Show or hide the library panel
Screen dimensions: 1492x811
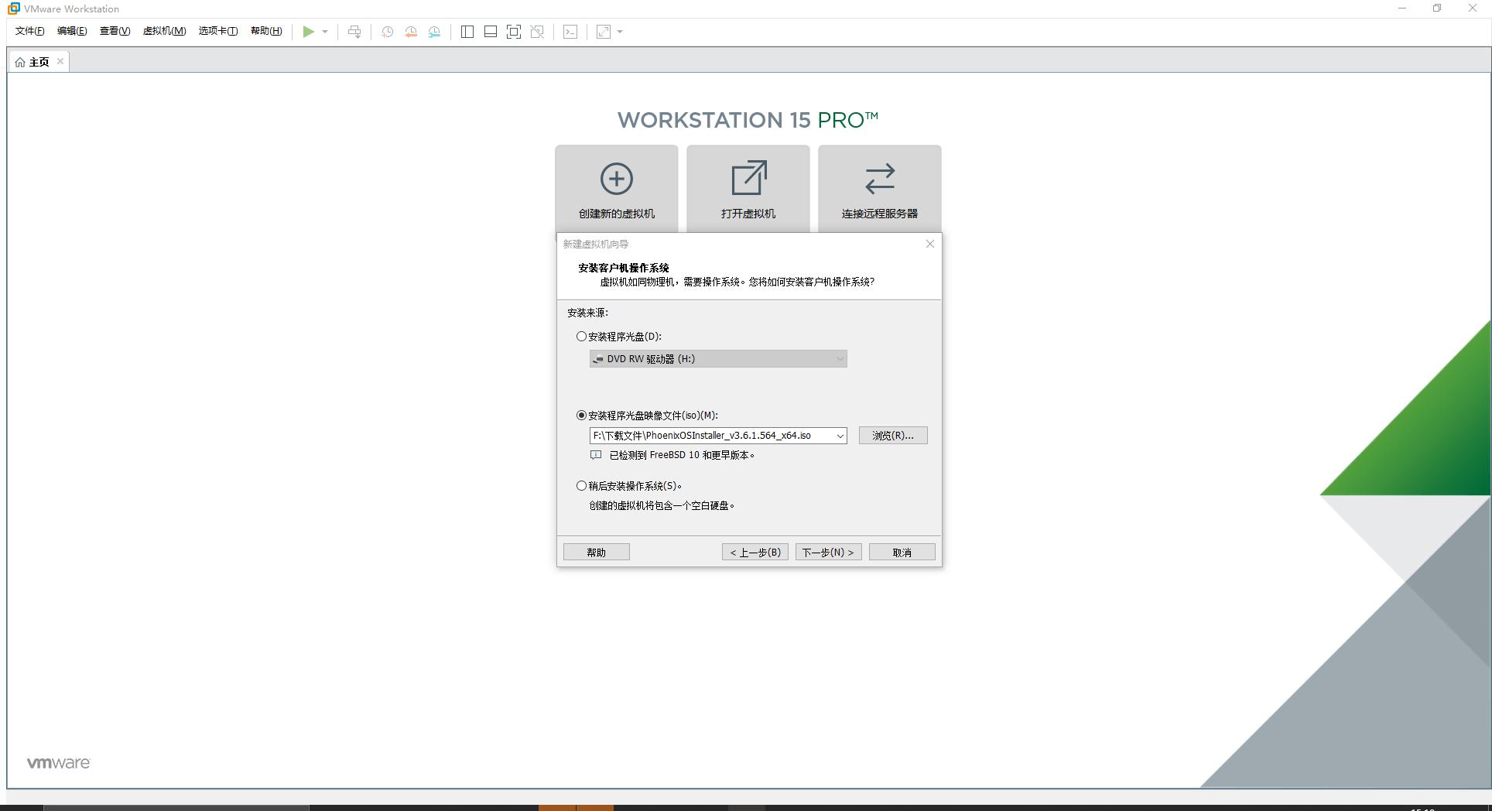[467, 32]
